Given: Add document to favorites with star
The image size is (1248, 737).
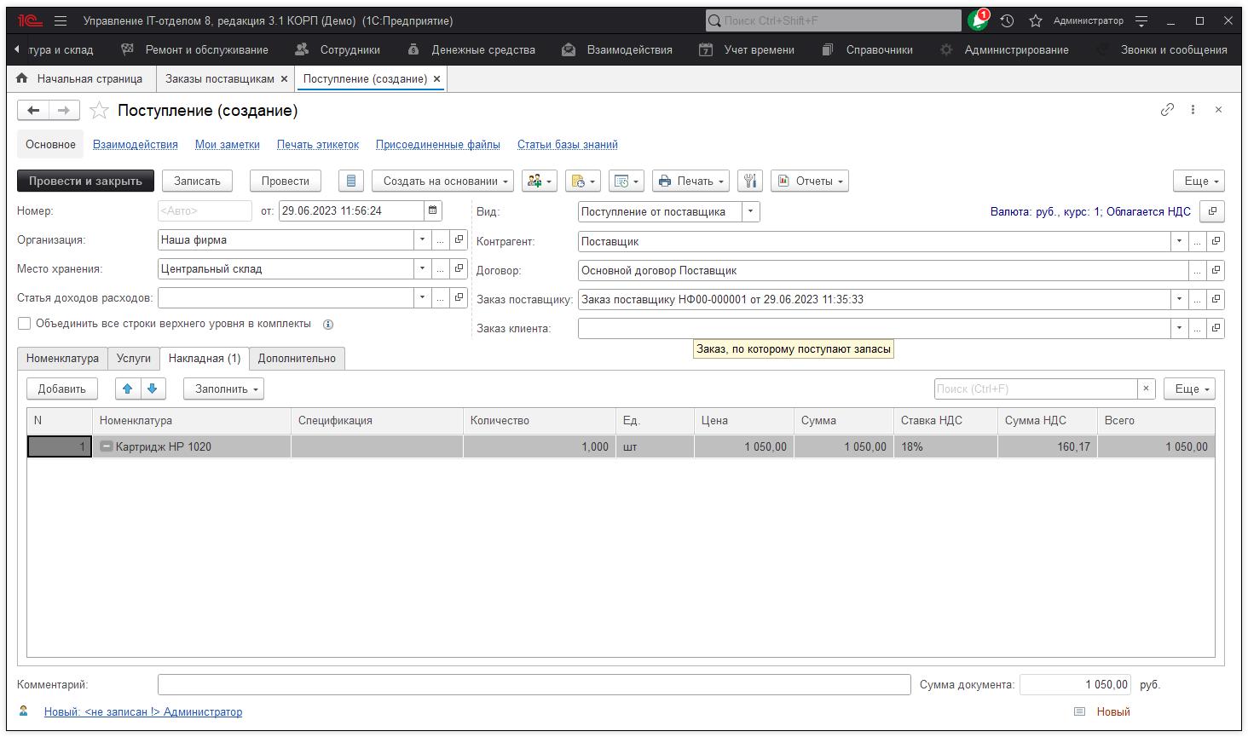Looking at the screenshot, I should 100,111.
